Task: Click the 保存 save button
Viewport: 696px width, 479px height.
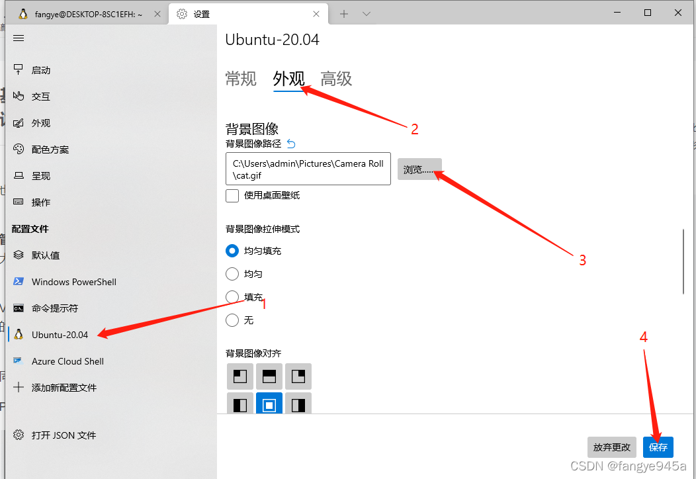Action: click(658, 447)
